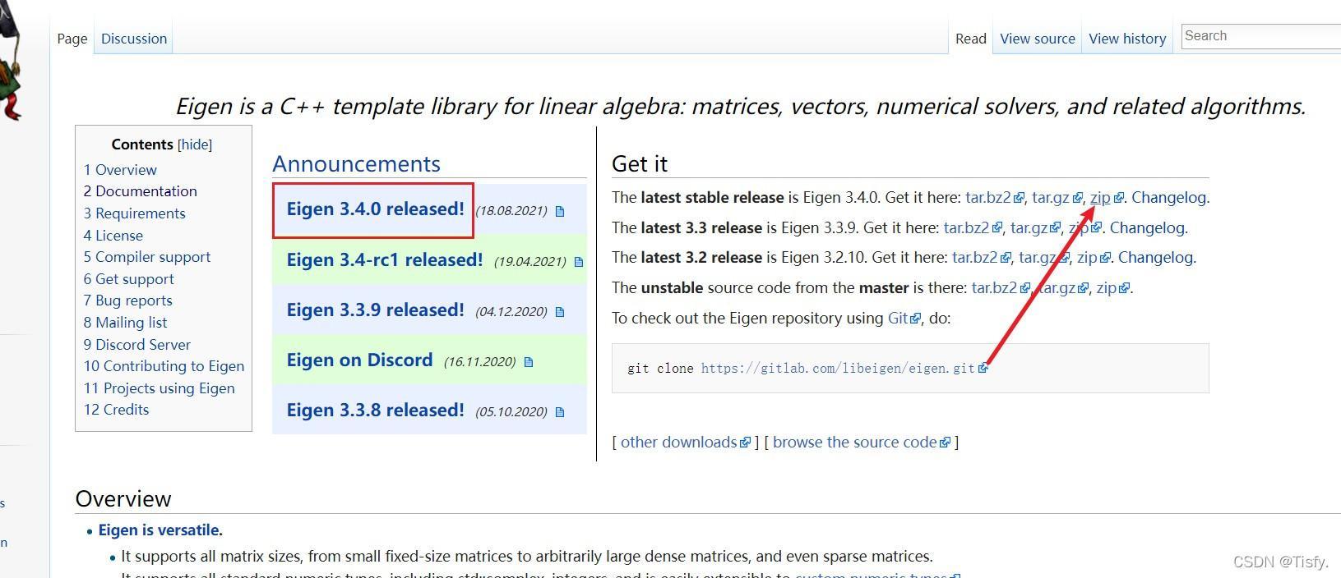The width and height of the screenshot is (1341, 578).
Task: Jump to 2 Documentation in Contents
Action: (140, 191)
